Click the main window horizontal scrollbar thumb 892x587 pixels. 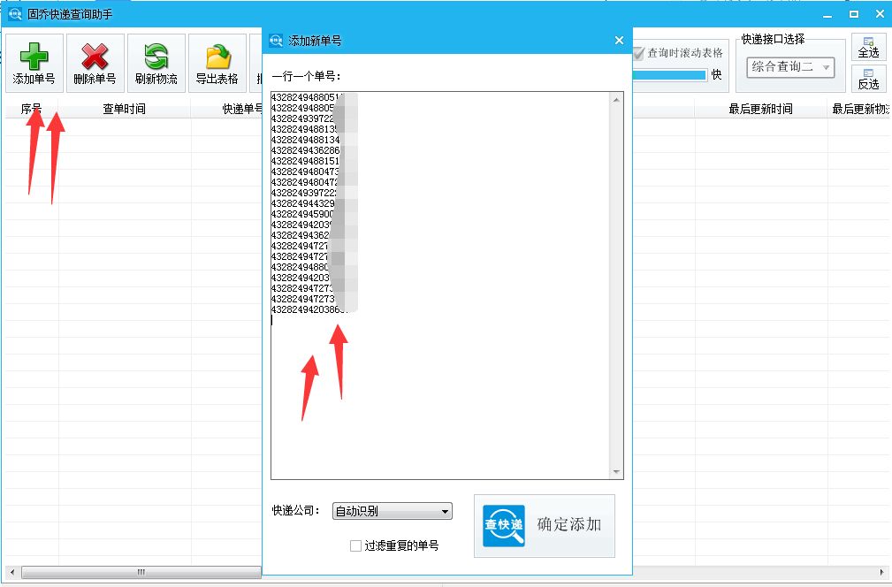141,572
